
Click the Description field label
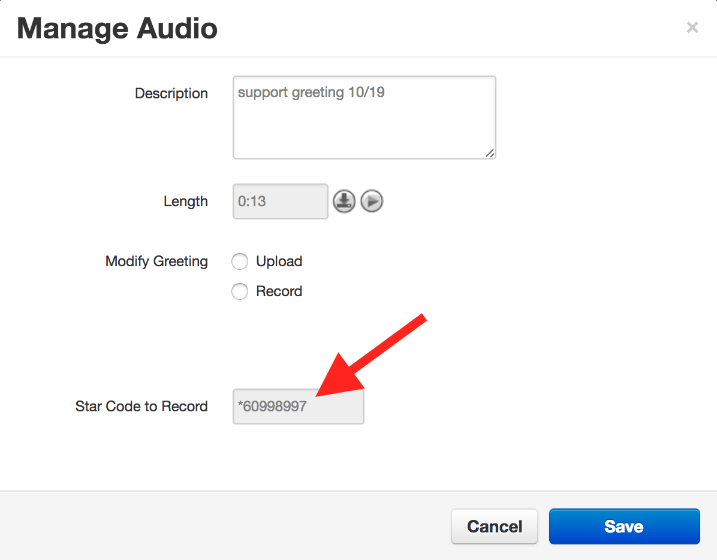click(171, 94)
